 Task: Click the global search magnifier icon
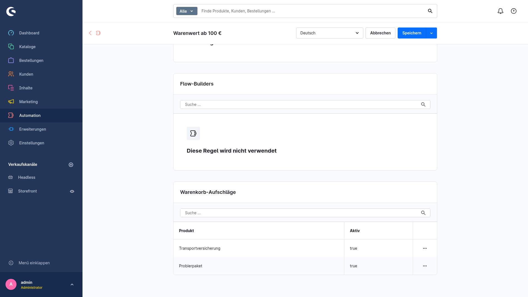point(430,11)
